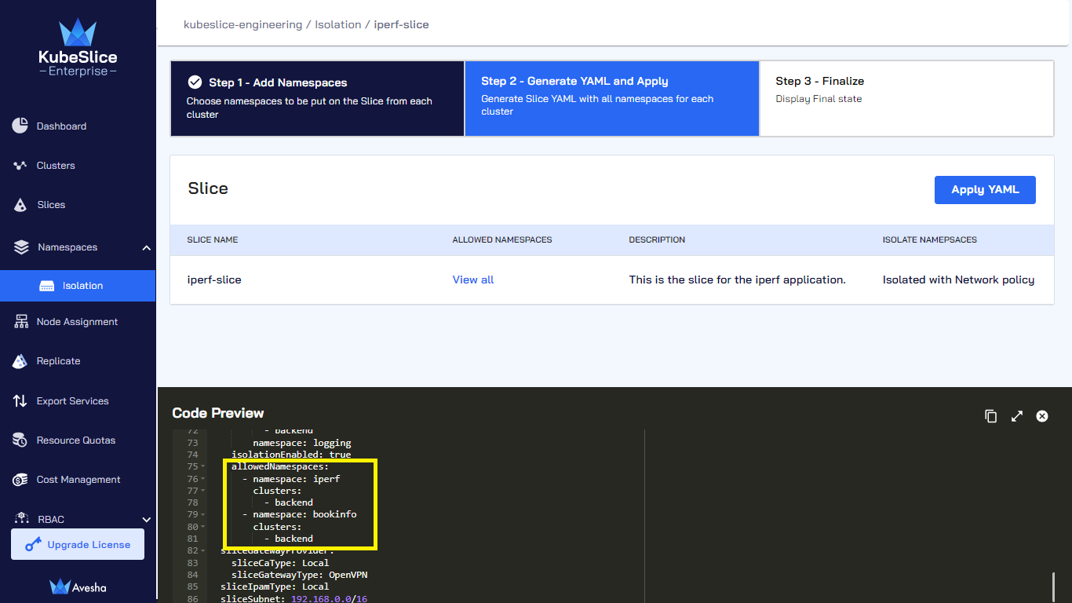Click the Cost Management icon
The height and width of the screenshot is (603, 1072).
[x=21, y=480]
